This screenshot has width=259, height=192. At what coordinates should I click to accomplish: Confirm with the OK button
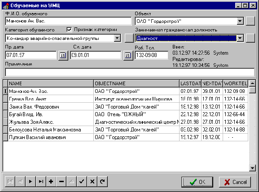(x=197, y=182)
